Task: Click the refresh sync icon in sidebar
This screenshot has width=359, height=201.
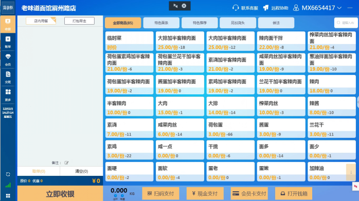Action: 8,174
